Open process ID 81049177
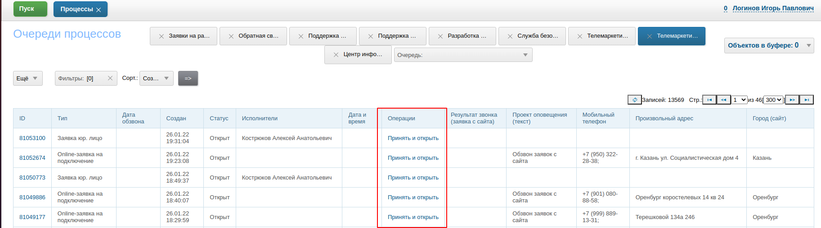The width and height of the screenshot is (821, 228). (x=32, y=217)
